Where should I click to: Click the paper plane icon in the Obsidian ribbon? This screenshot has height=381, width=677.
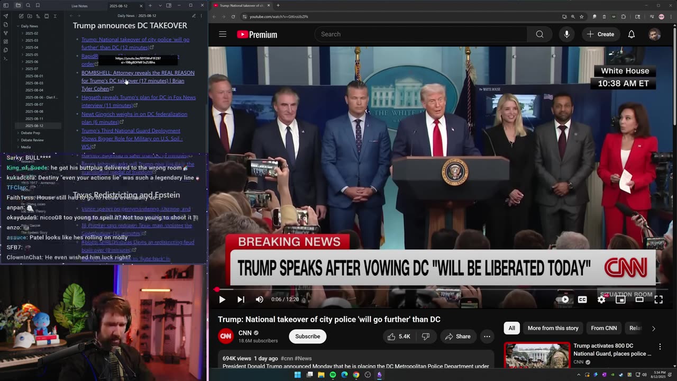[x=6, y=16]
